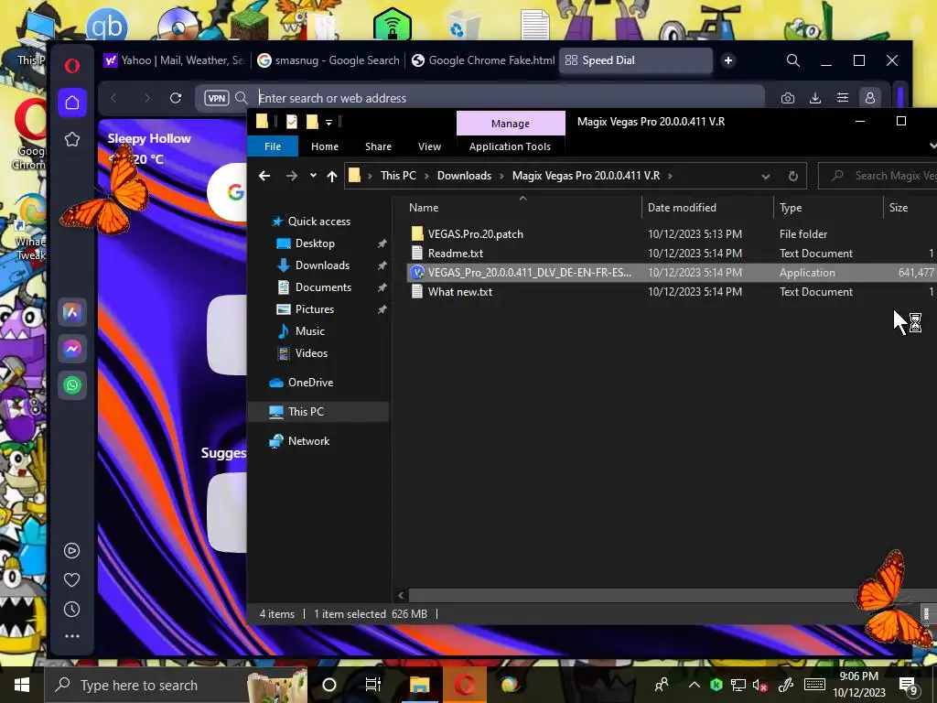Open Windows Start menu
The width and height of the screenshot is (937, 703).
tap(22, 685)
